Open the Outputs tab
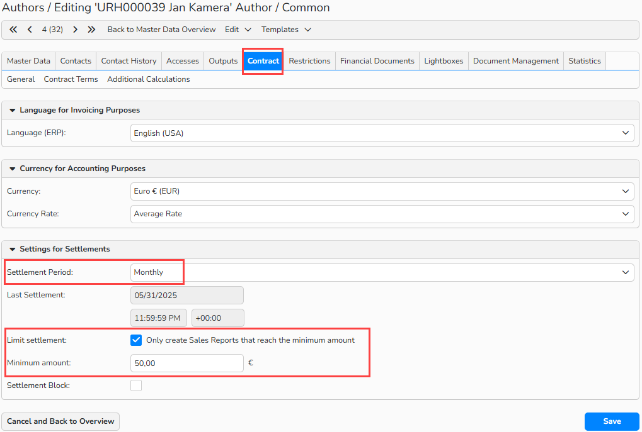This screenshot has width=642, height=432. [x=223, y=61]
